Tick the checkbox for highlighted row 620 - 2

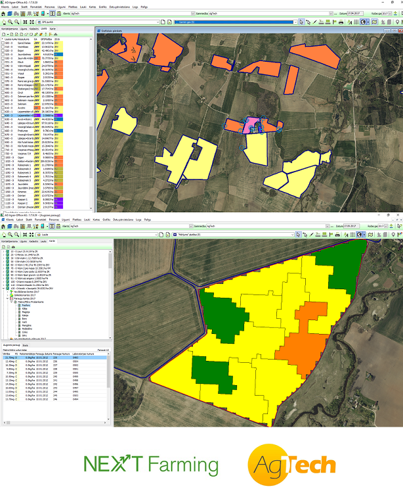click(3, 116)
